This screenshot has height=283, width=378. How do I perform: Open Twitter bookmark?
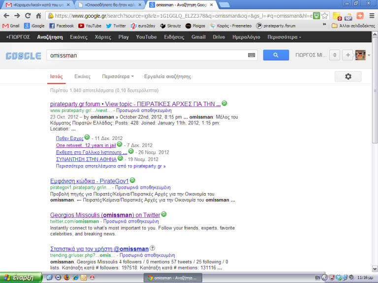(116, 26)
